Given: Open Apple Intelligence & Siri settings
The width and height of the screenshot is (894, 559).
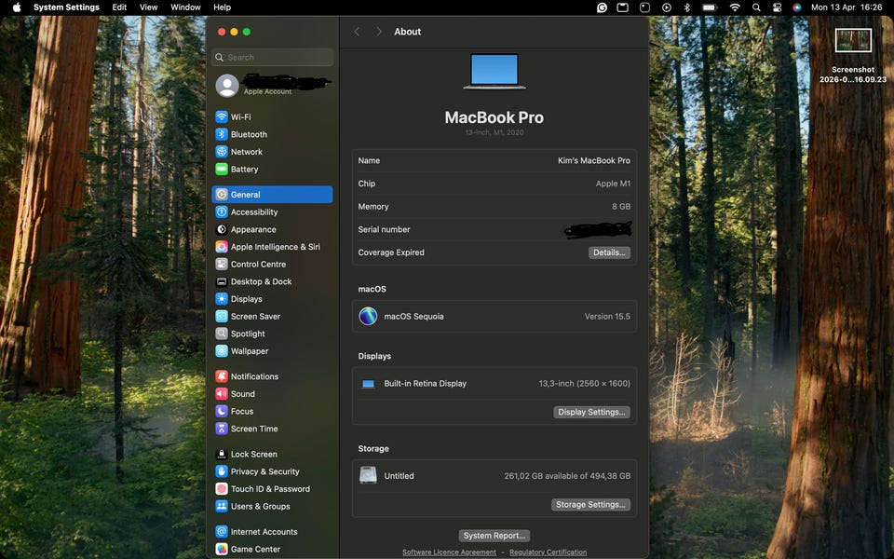Looking at the screenshot, I should tap(272, 246).
